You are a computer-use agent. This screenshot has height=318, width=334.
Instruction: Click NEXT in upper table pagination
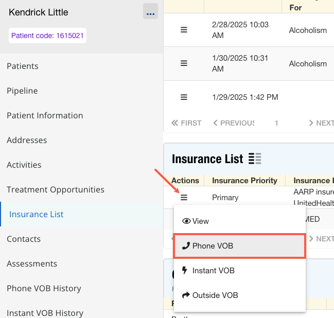tap(321, 123)
